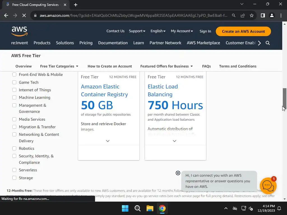Click the AWS site search magnifier icon
287x215 pixels.
tap(268, 43)
